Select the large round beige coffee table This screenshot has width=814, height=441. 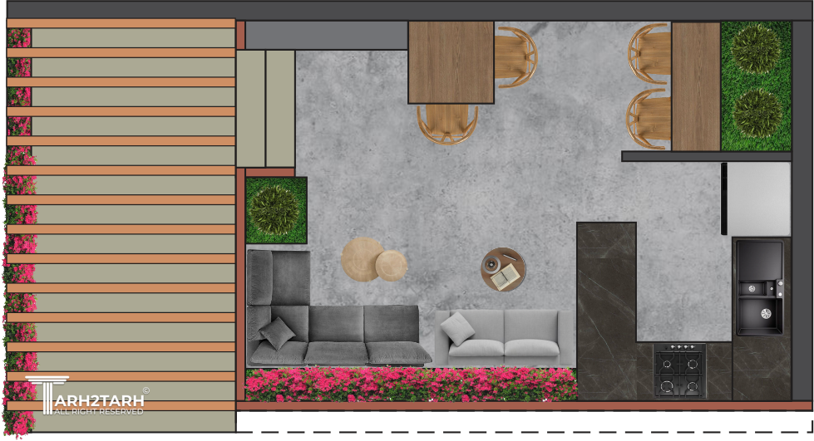(362, 257)
